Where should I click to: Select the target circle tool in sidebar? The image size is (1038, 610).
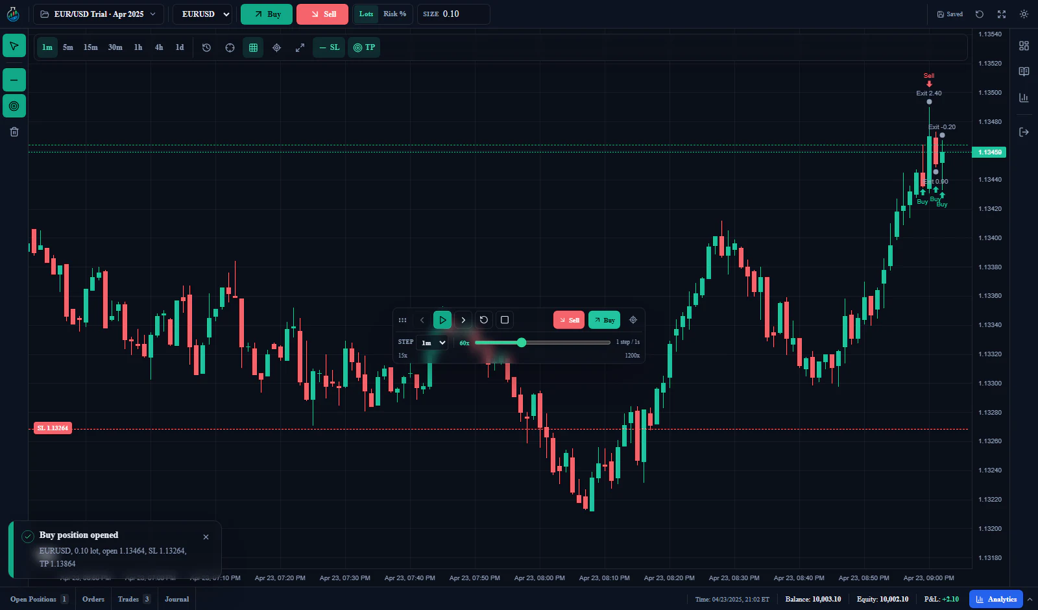click(x=14, y=106)
